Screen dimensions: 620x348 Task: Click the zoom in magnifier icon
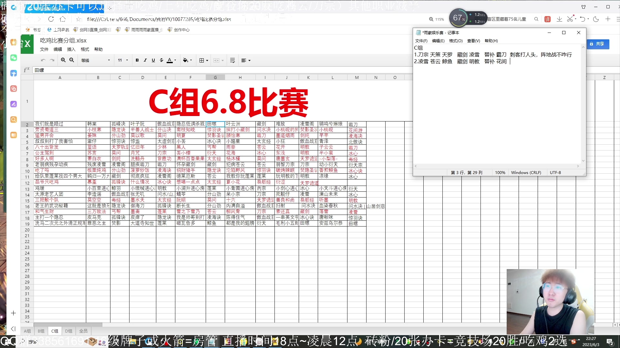pos(63,60)
